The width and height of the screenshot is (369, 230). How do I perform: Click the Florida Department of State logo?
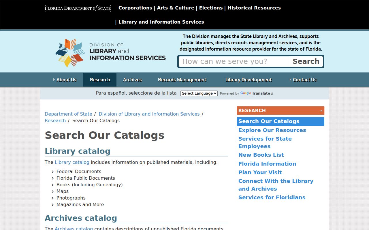click(x=78, y=8)
